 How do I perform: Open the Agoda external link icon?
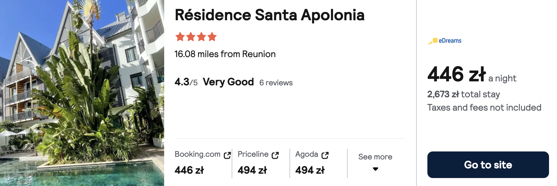[325, 155]
